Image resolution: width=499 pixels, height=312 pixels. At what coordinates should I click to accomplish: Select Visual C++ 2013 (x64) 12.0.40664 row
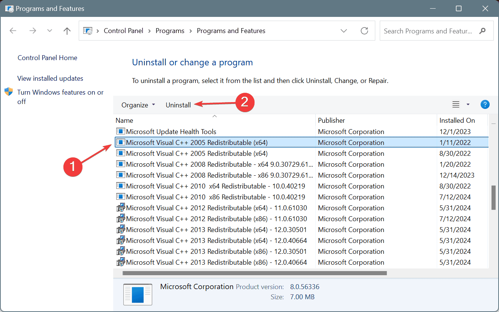(x=301, y=241)
